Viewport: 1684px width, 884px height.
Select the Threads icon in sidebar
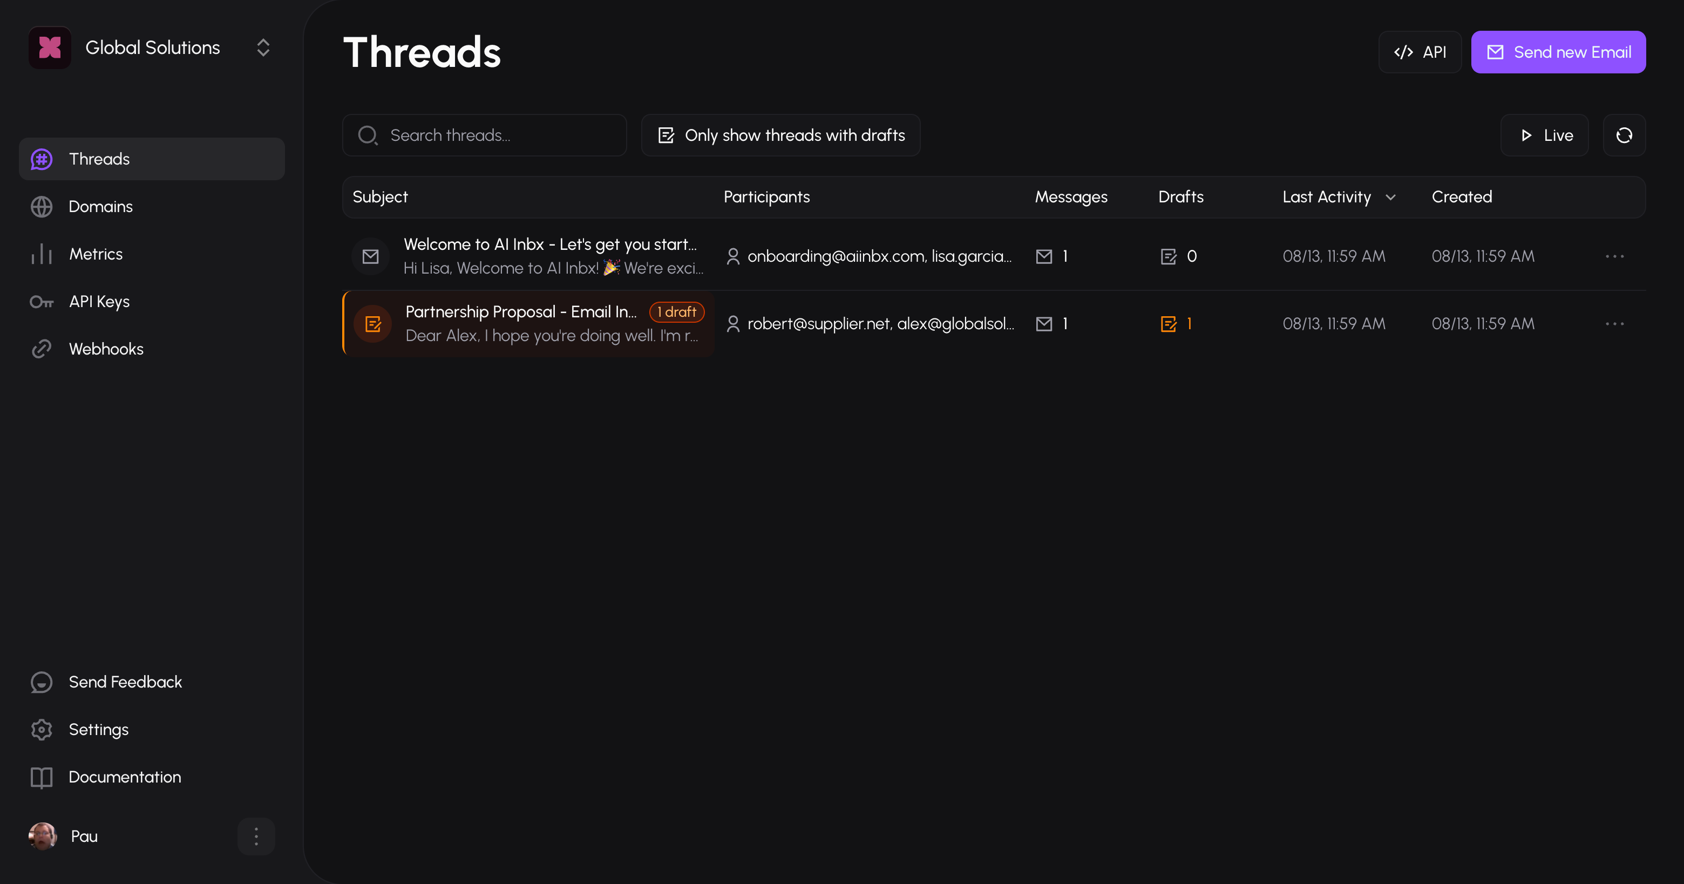point(41,158)
